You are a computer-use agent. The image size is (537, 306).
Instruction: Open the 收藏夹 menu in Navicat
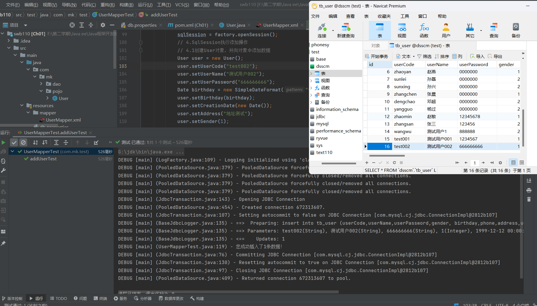coord(384,16)
